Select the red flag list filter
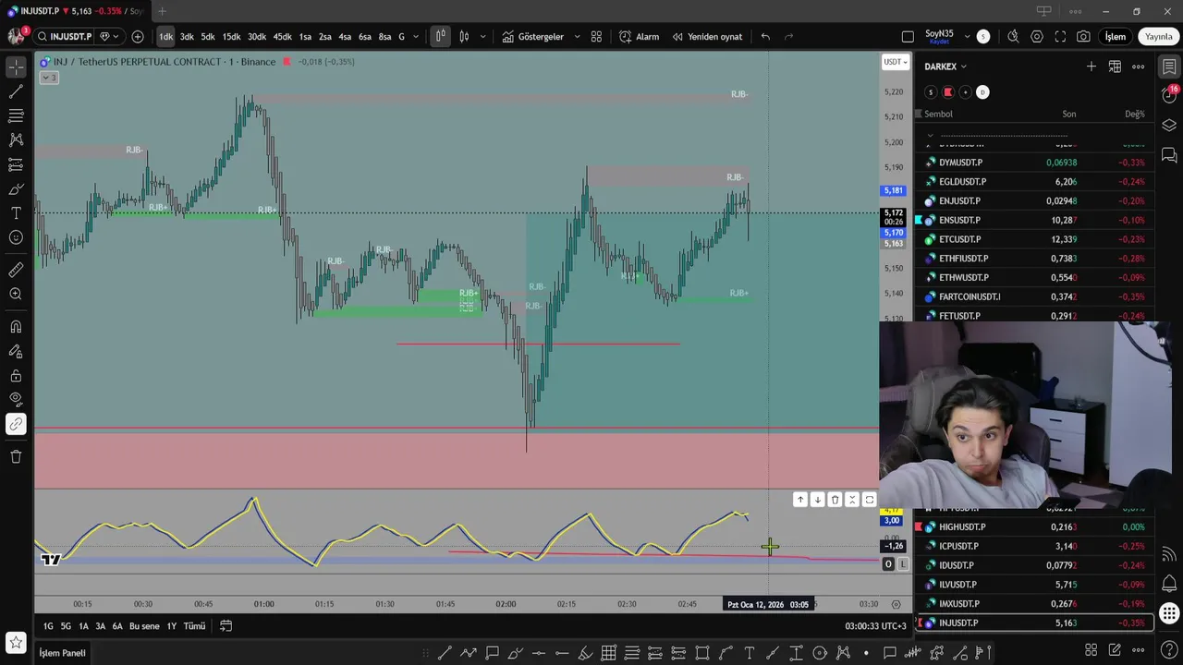1183x665 pixels. [947, 92]
